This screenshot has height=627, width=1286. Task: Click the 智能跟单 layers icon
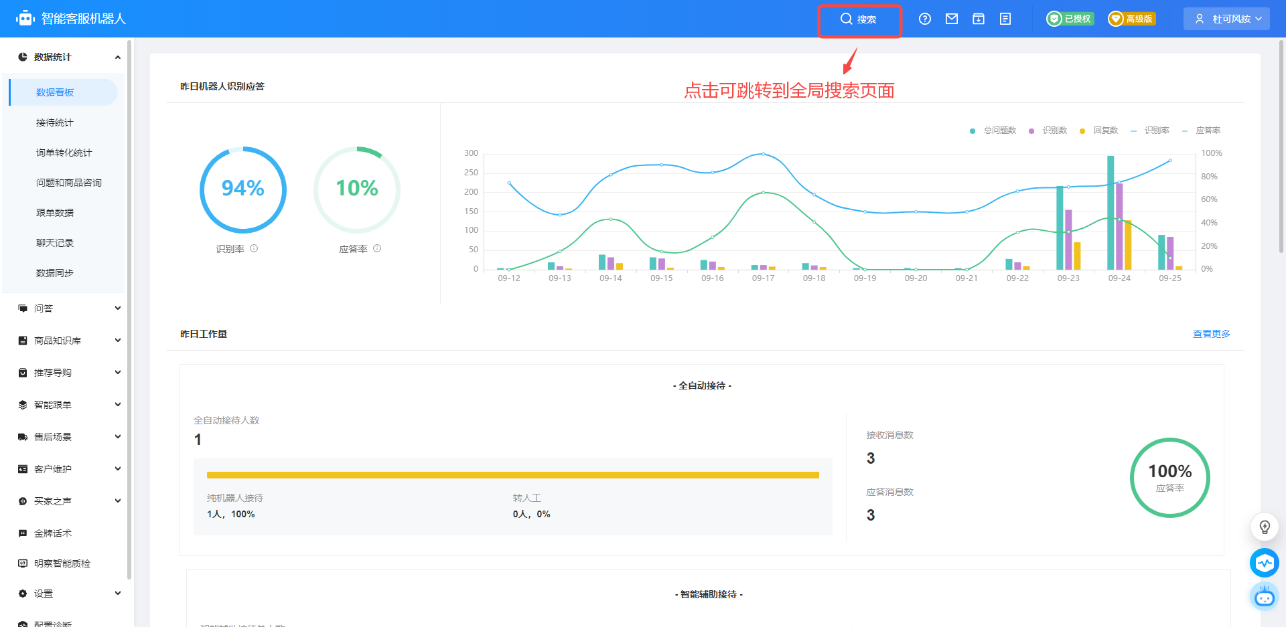tap(23, 405)
